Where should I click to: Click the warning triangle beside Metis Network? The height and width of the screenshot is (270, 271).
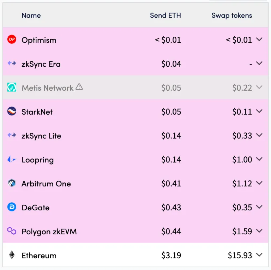[x=79, y=87]
